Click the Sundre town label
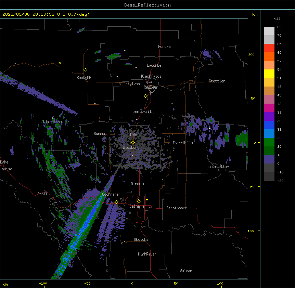 pos(100,134)
